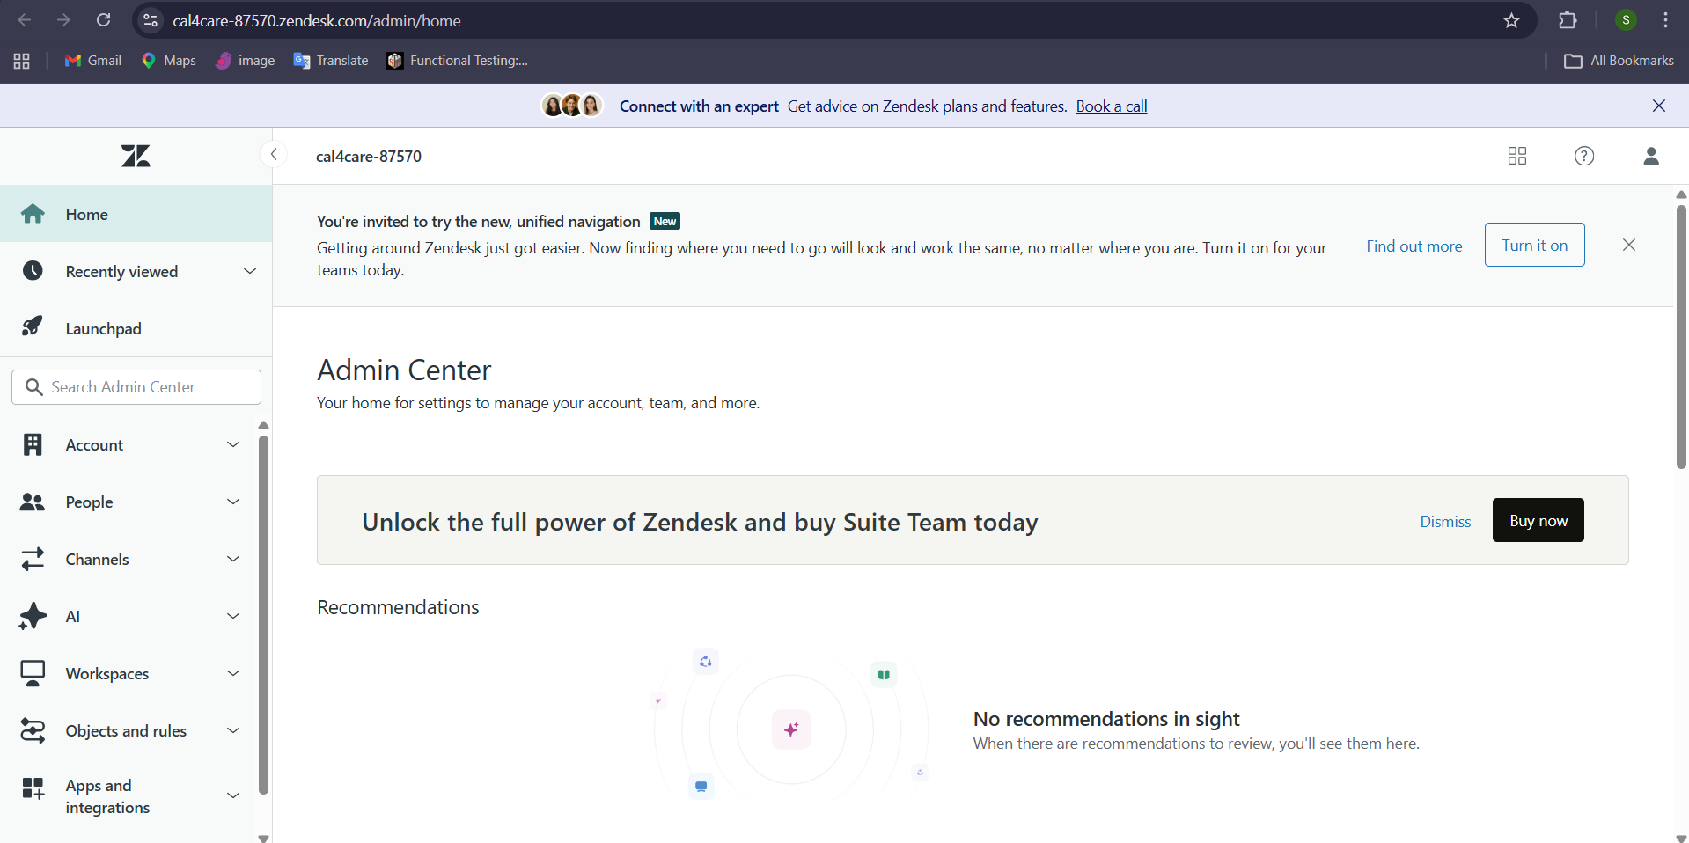Open the Zendesk products grid icon
This screenshot has height=843, width=1689.
pyautogui.click(x=1516, y=156)
